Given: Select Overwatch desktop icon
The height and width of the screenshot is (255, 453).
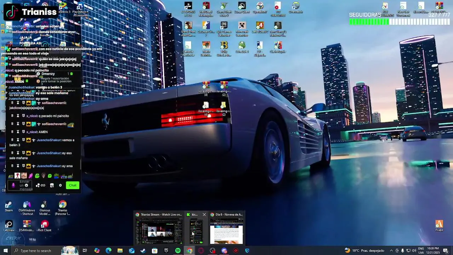Looking at the screenshot, I should pos(296,8).
